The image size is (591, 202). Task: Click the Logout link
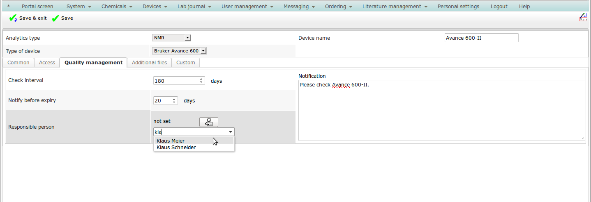(499, 7)
